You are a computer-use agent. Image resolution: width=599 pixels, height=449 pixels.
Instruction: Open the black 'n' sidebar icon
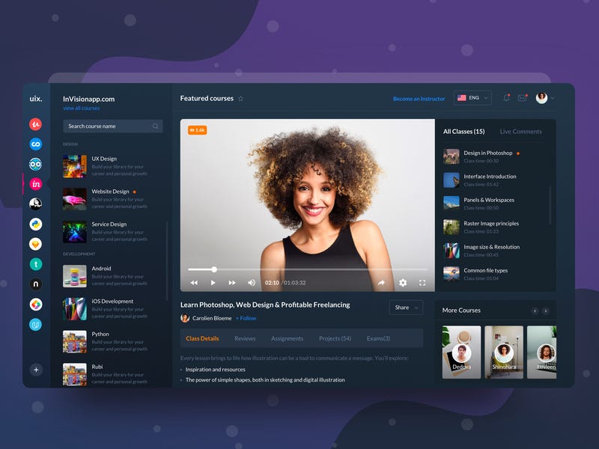tap(35, 284)
